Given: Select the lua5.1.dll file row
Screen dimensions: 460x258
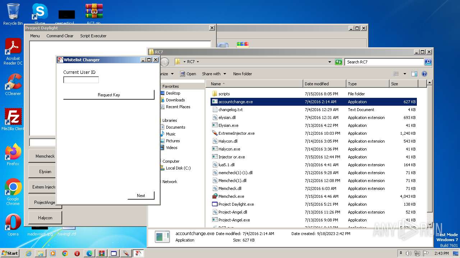Looking at the screenshot, I should (314, 165).
